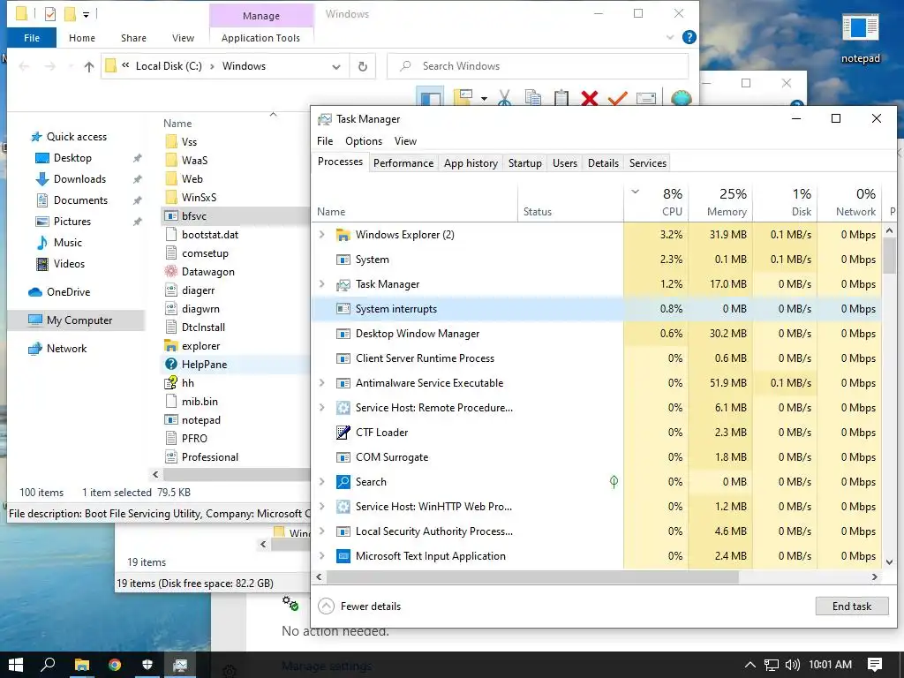904x678 pixels.
Task: Click the Cut scissors toolbar icon
Action: click(x=504, y=98)
